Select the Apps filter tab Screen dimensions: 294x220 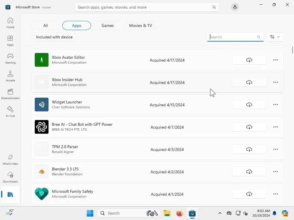coord(76,25)
